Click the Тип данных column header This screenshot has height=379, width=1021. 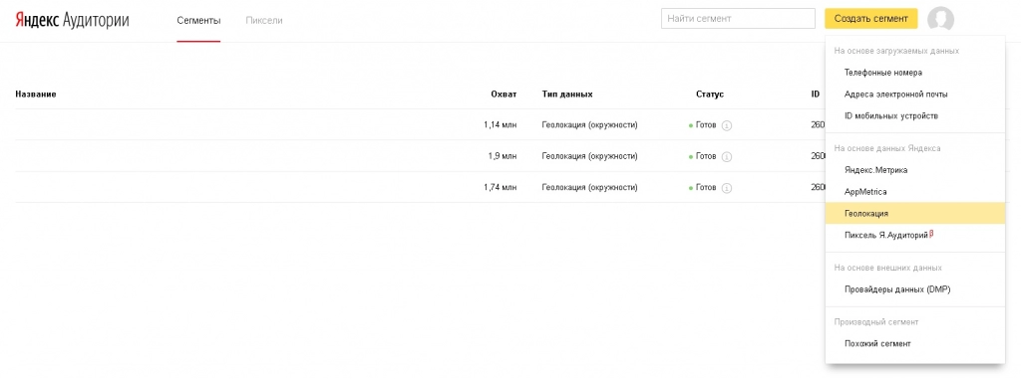(567, 95)
